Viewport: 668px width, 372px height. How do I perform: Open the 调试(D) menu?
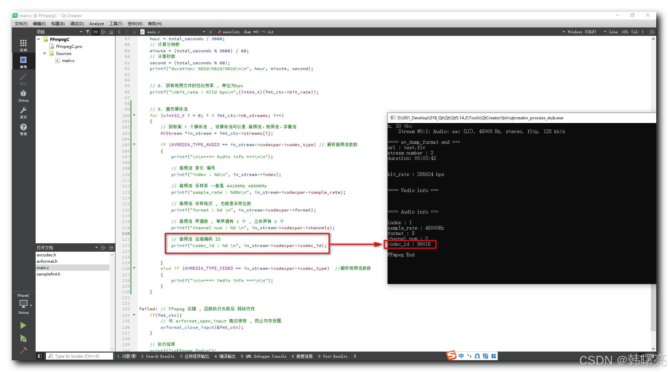(x=77, y=24)
